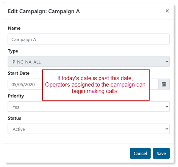Click the chevron arrow of Type dropdown

[167, 61]
